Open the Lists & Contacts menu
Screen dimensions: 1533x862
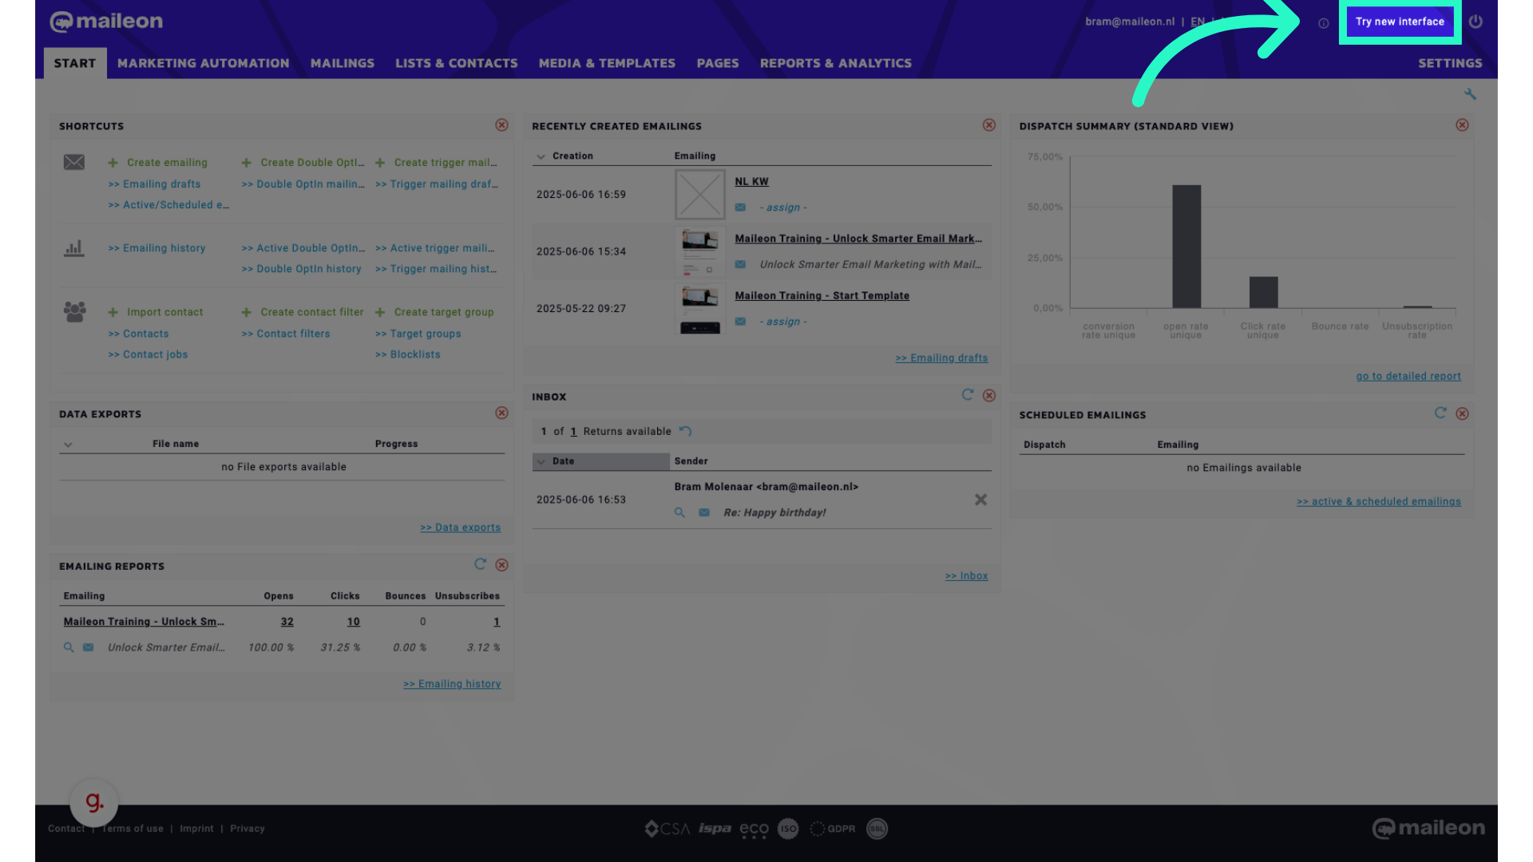(457, 63)
